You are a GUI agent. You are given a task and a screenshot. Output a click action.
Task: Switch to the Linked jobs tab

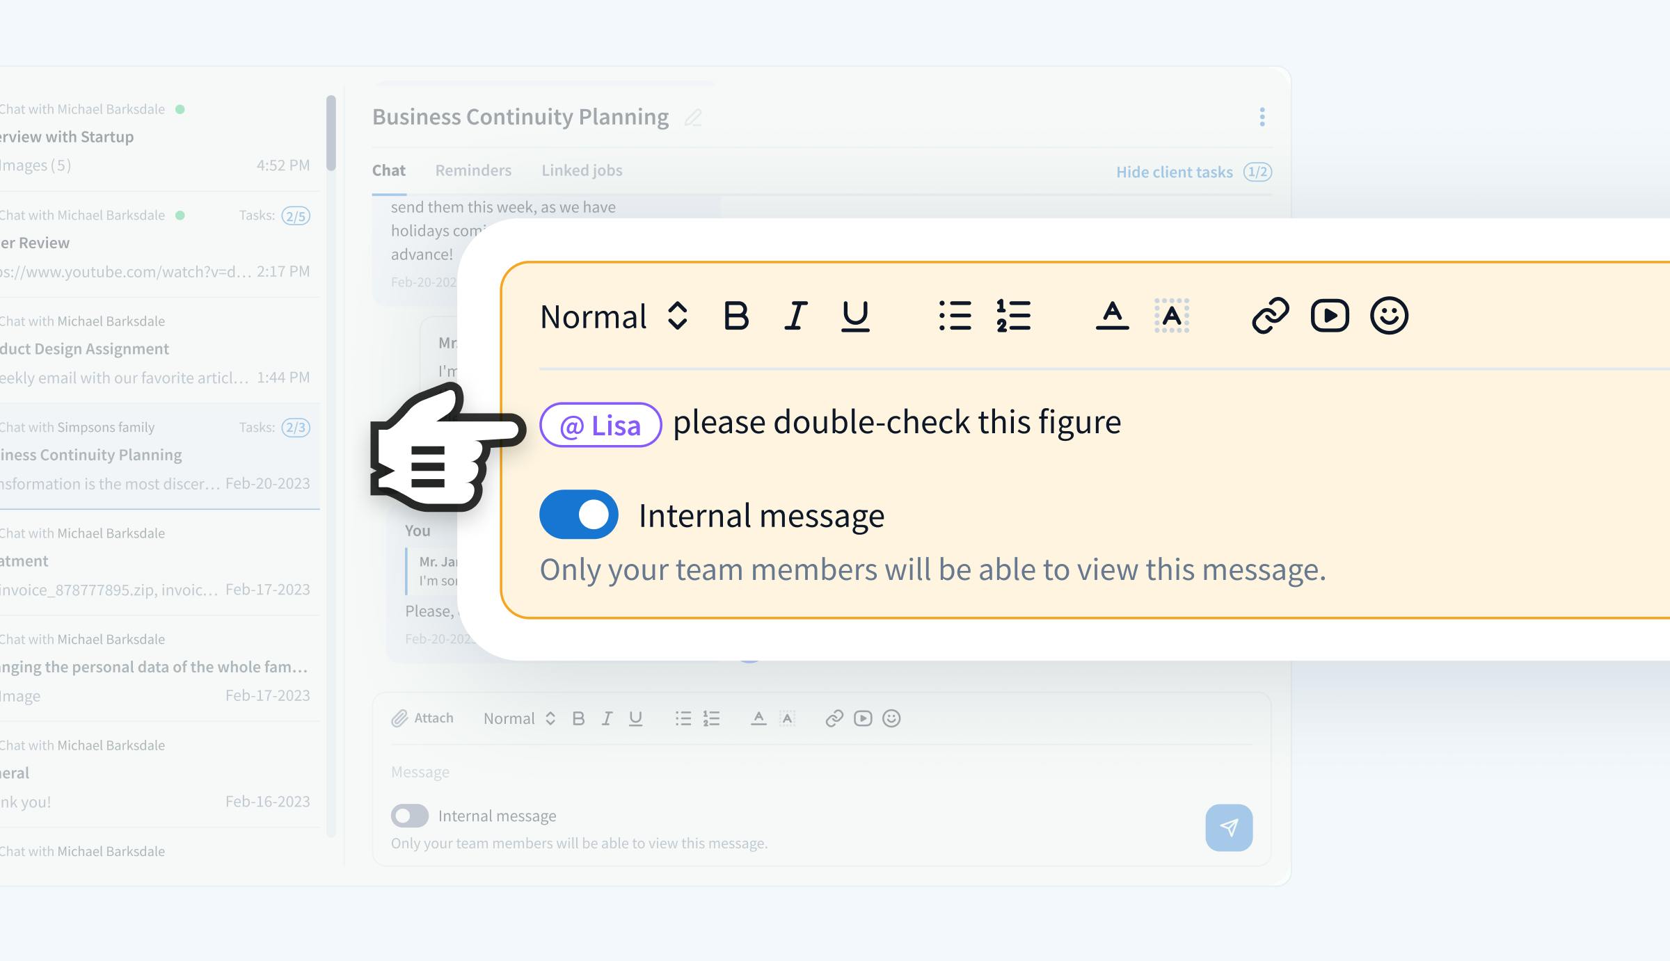click(580, 171)
